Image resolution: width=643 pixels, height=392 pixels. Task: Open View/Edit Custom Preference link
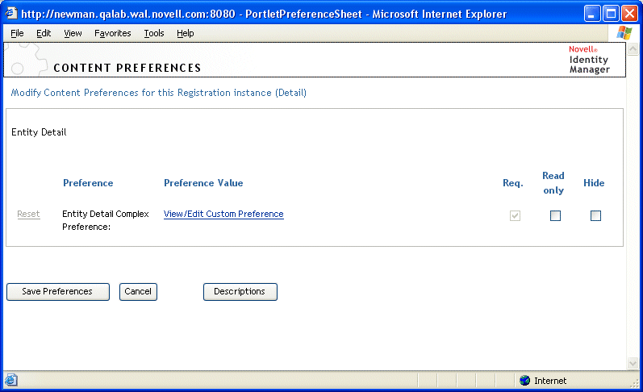click(223, 215)
